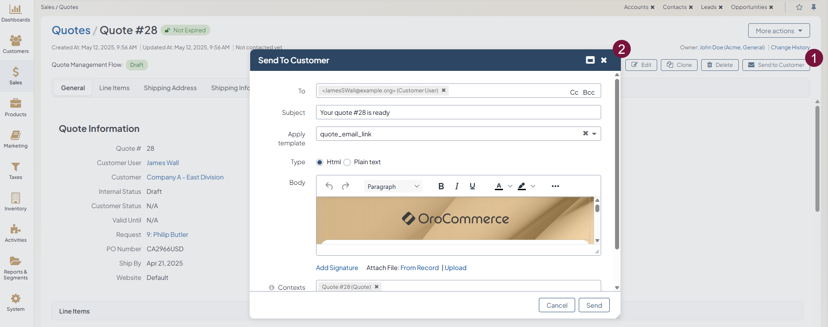Undo last edit in body editor
This screenshot has width=828, height=327.
point(329,186)
